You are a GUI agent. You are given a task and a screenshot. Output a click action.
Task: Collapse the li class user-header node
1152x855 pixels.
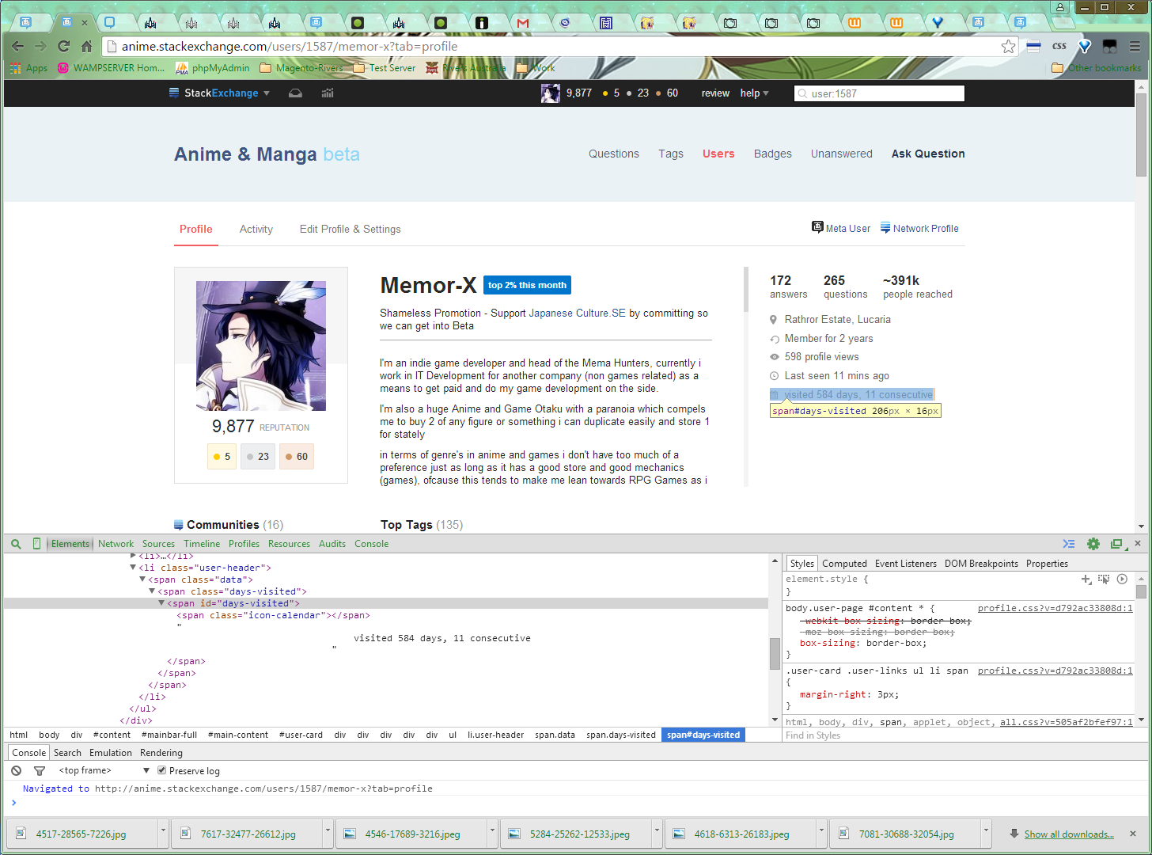coord(133,567)
